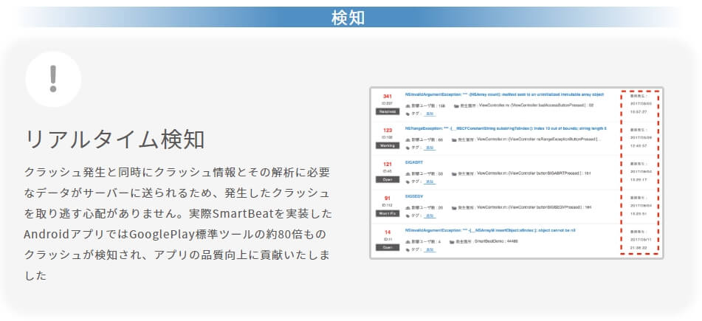Click the folder icon in NSRangeException row
This screenshot has width=702, height=321.
[x=455, y=139]
